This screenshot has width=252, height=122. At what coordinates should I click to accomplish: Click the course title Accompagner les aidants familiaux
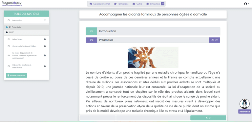click(x=153, y=14)
